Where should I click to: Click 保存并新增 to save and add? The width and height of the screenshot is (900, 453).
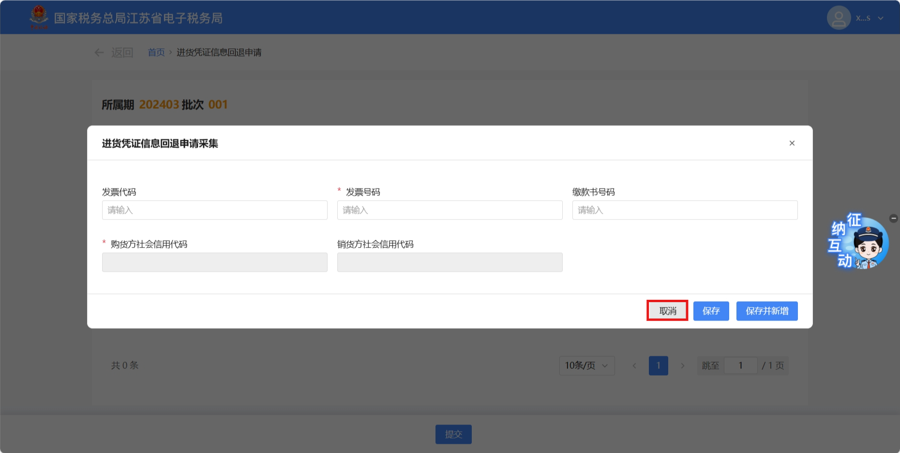tap(766, 311)
